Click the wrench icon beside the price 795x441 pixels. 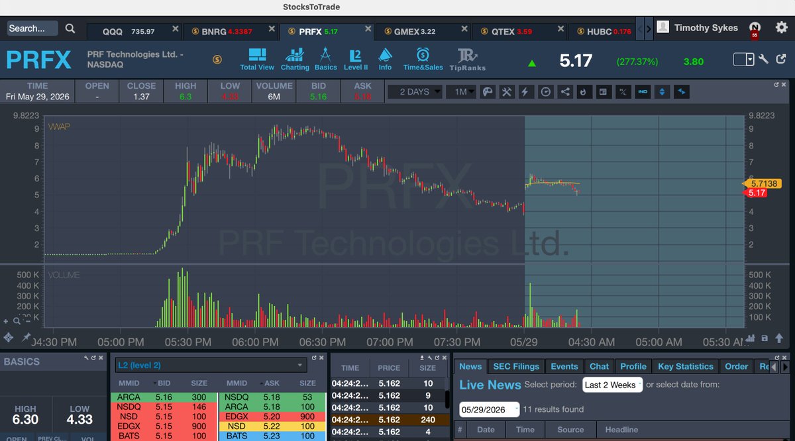click(763, 60)
